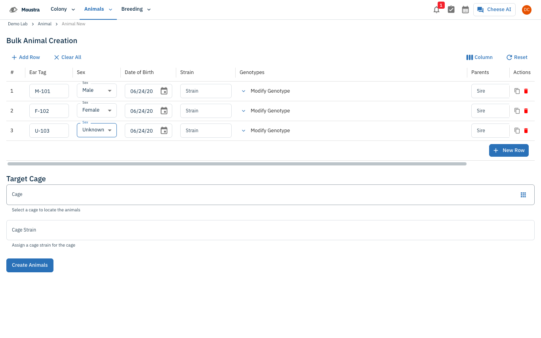Open the notifications bell

pos(436,9)
